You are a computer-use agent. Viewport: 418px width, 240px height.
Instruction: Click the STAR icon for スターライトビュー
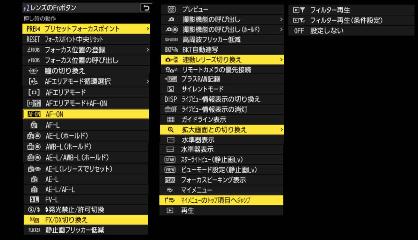170,160
